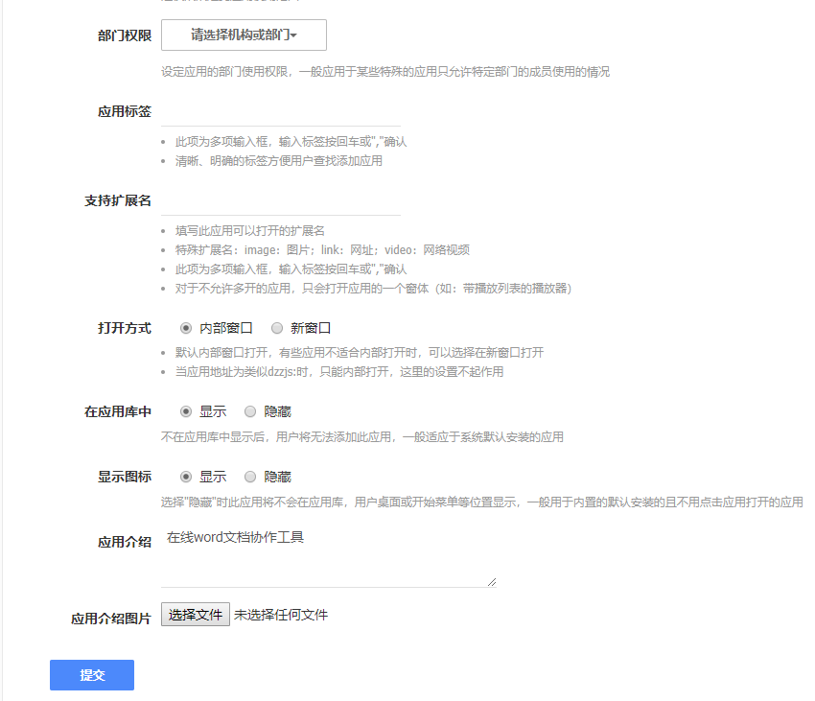Click the 支持扩展名 field label

pyautogui.click(x=118, y=201)
